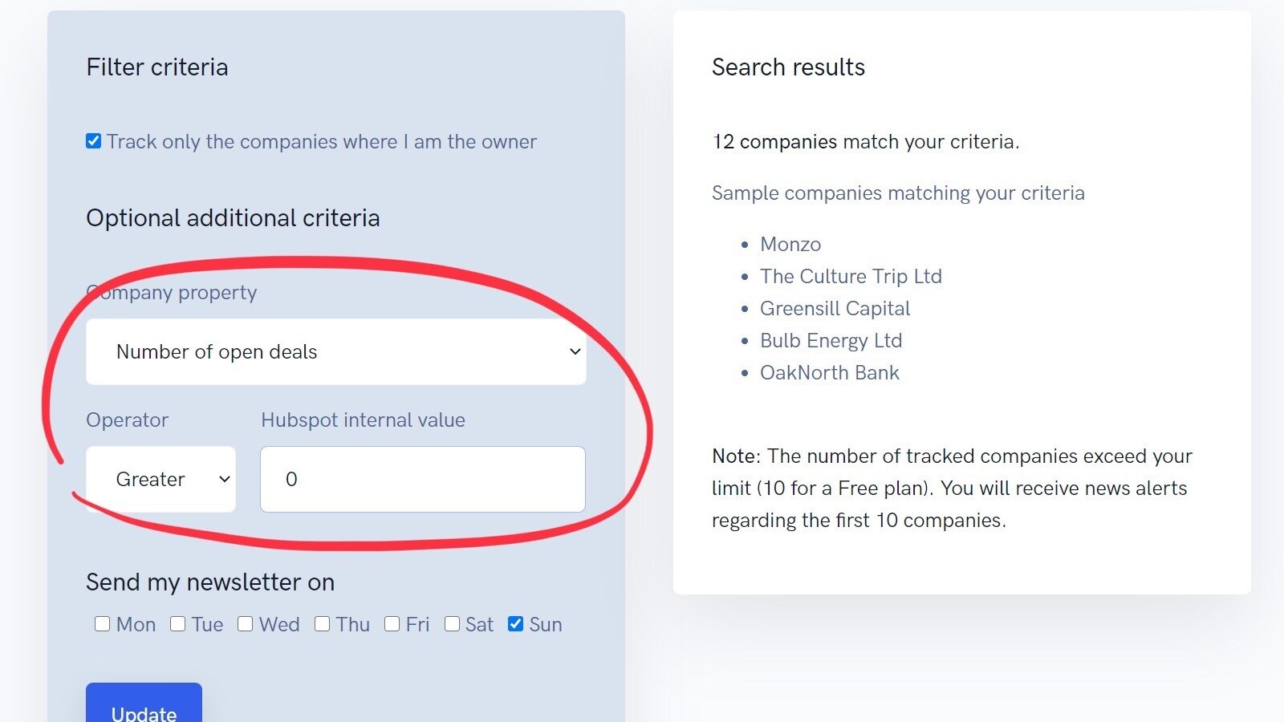Toggle the owner-only companies checkbox
The image size is (1284, 722).
point(94,141)
